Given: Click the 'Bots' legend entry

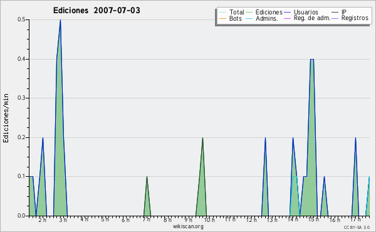Looking at the screenshot, I should [x=236, y=18].
